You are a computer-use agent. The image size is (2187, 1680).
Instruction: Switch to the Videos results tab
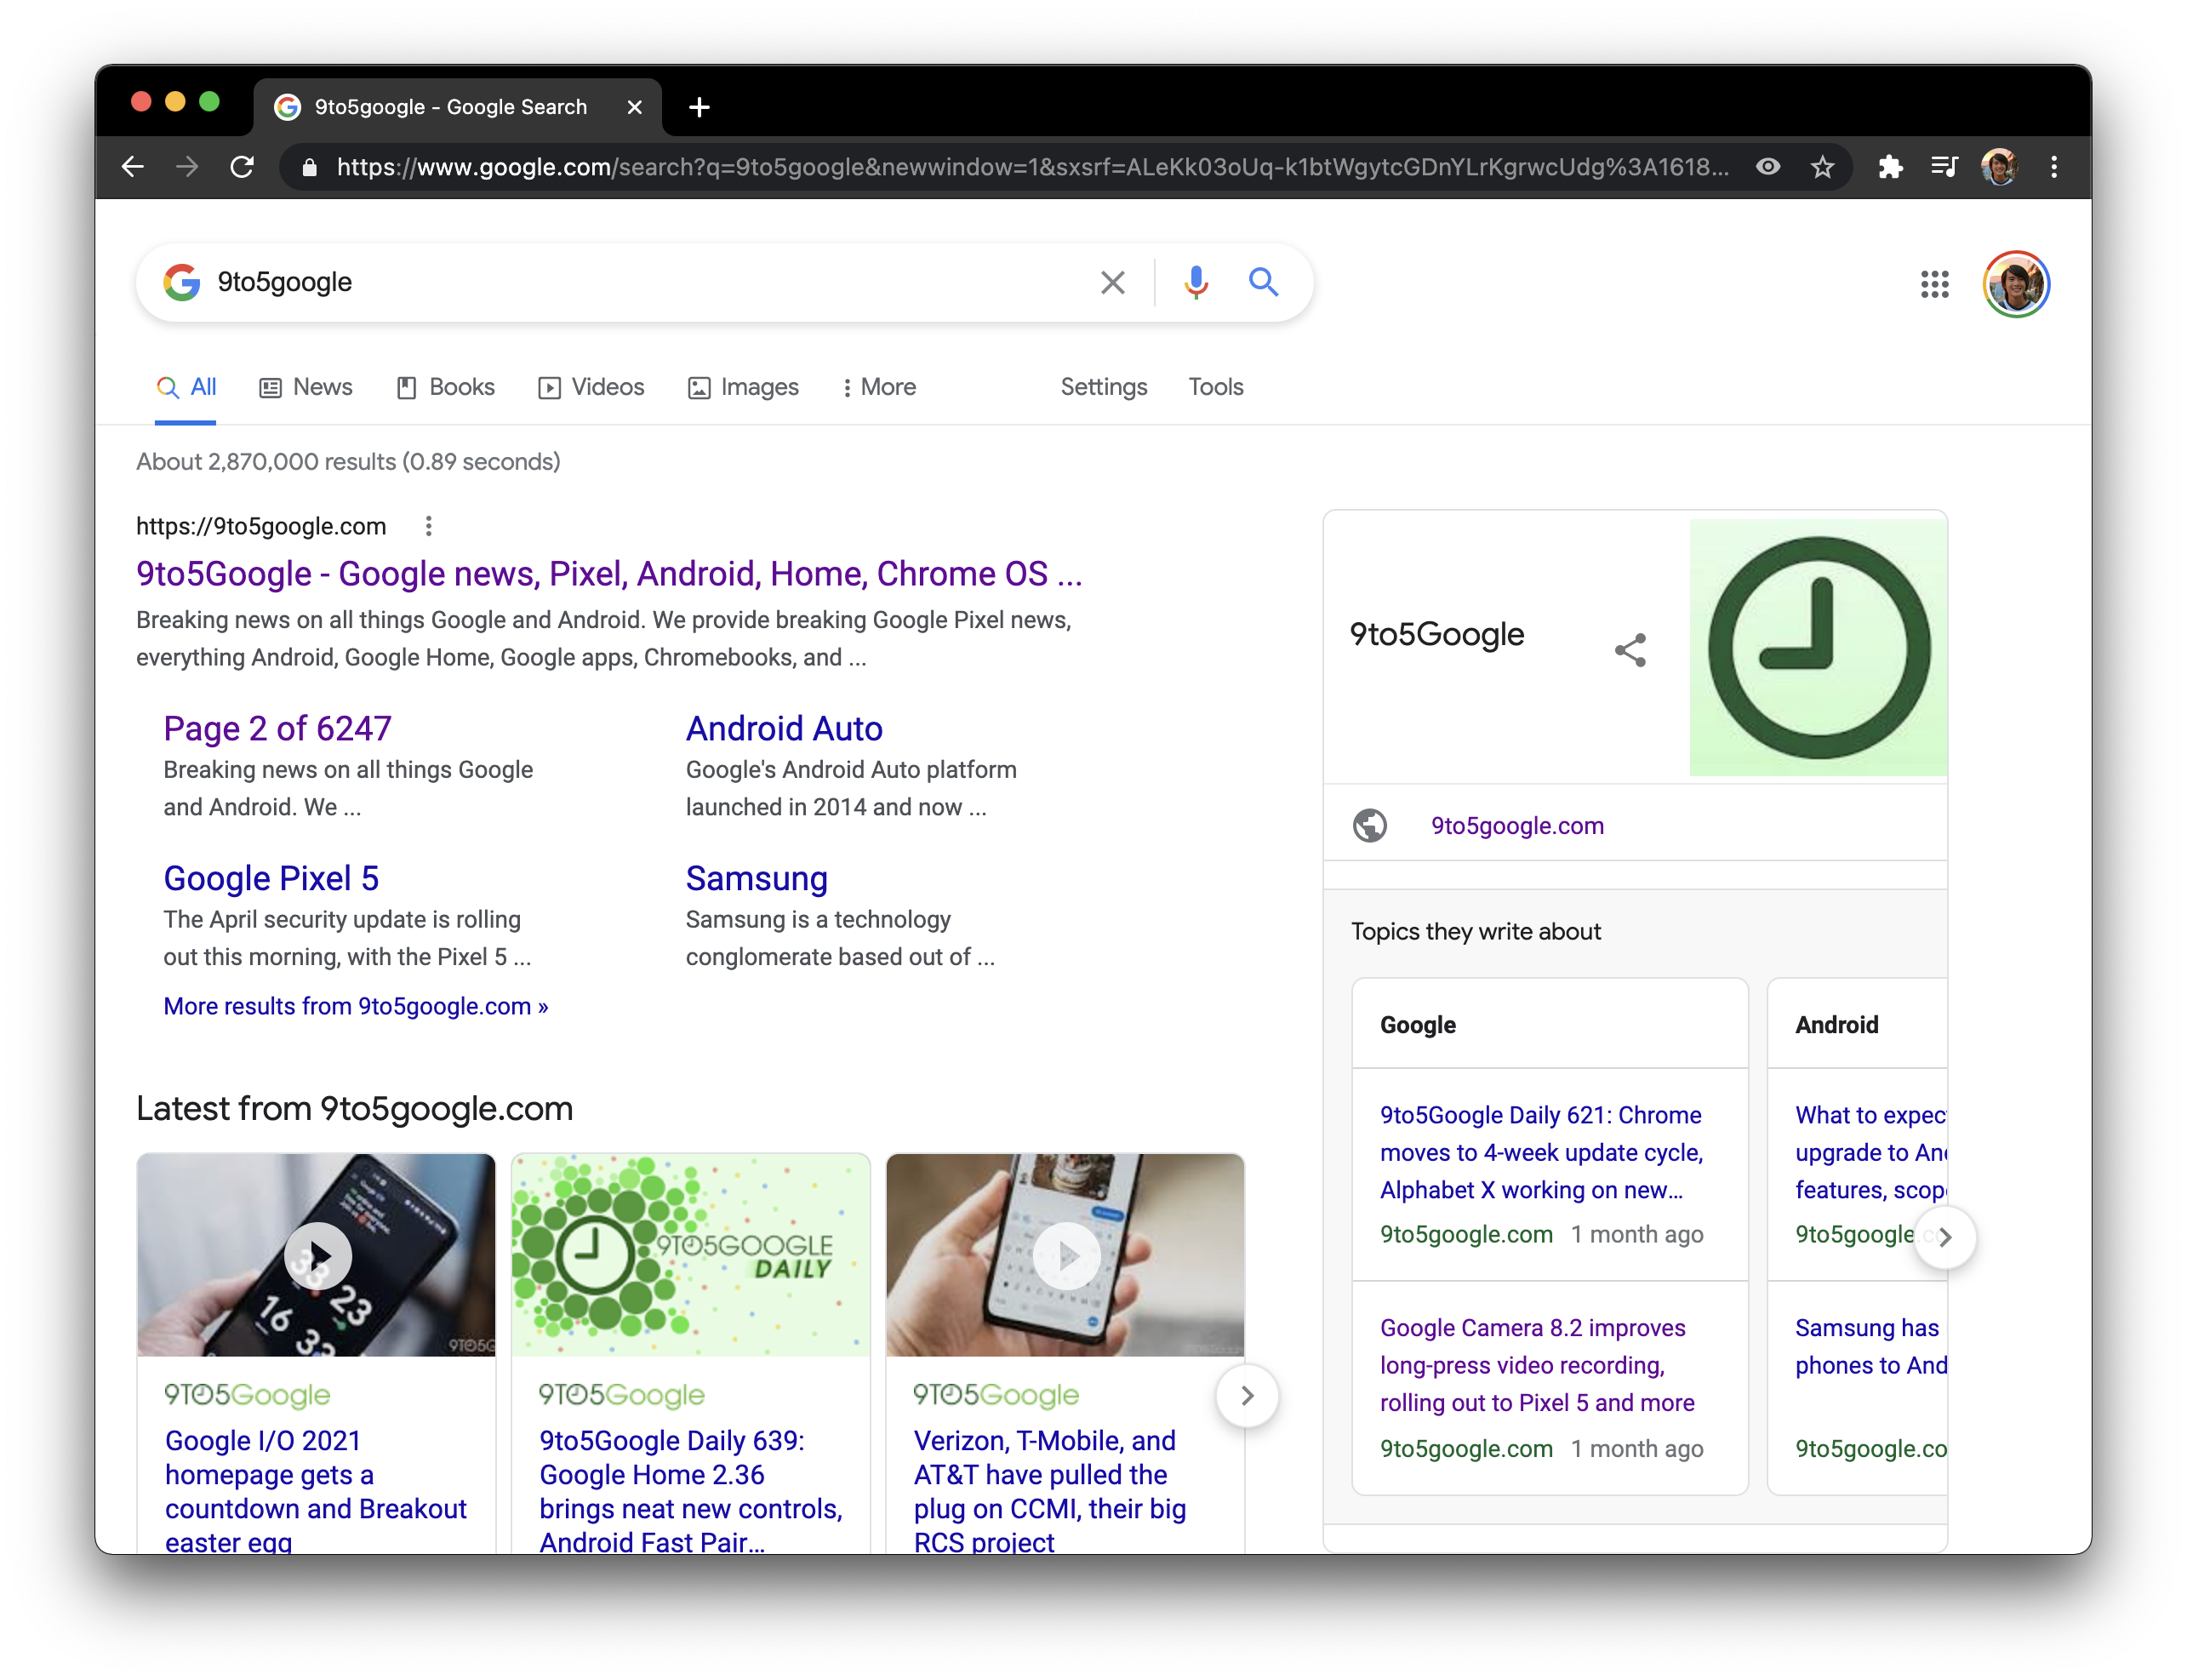(591, 387)
